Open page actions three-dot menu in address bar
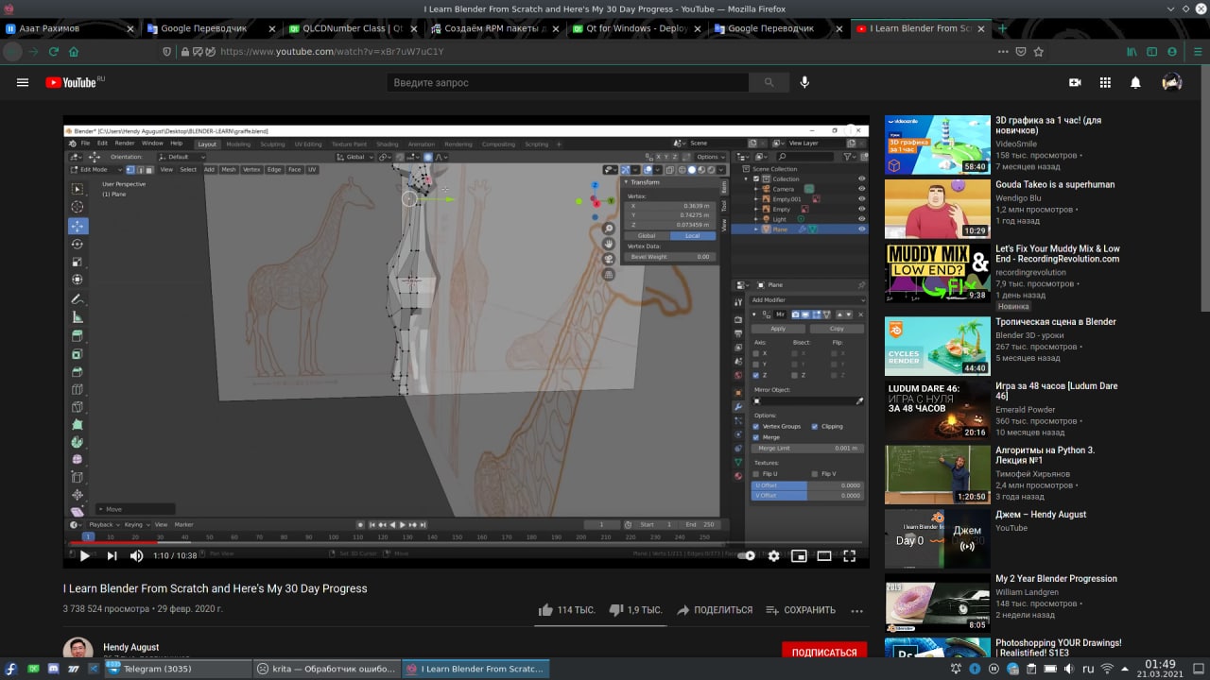The image size is (1210, 680). tap(1002, 51)
